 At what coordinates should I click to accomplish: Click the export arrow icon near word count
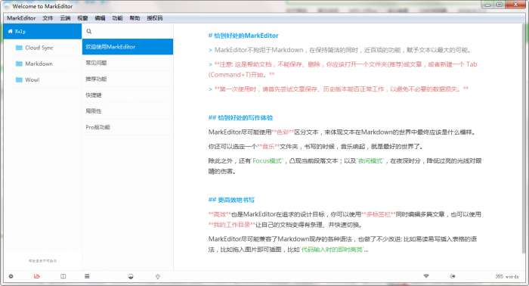pyautogui.click(x=453, y=276)
